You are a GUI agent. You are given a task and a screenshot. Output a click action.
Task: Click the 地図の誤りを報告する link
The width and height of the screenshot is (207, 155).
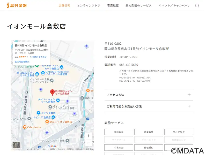pyautogui.click(x=84, y=149)
